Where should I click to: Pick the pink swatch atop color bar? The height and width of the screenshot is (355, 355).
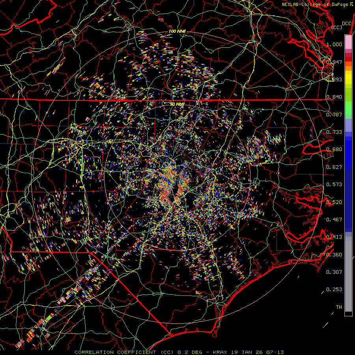348,42
